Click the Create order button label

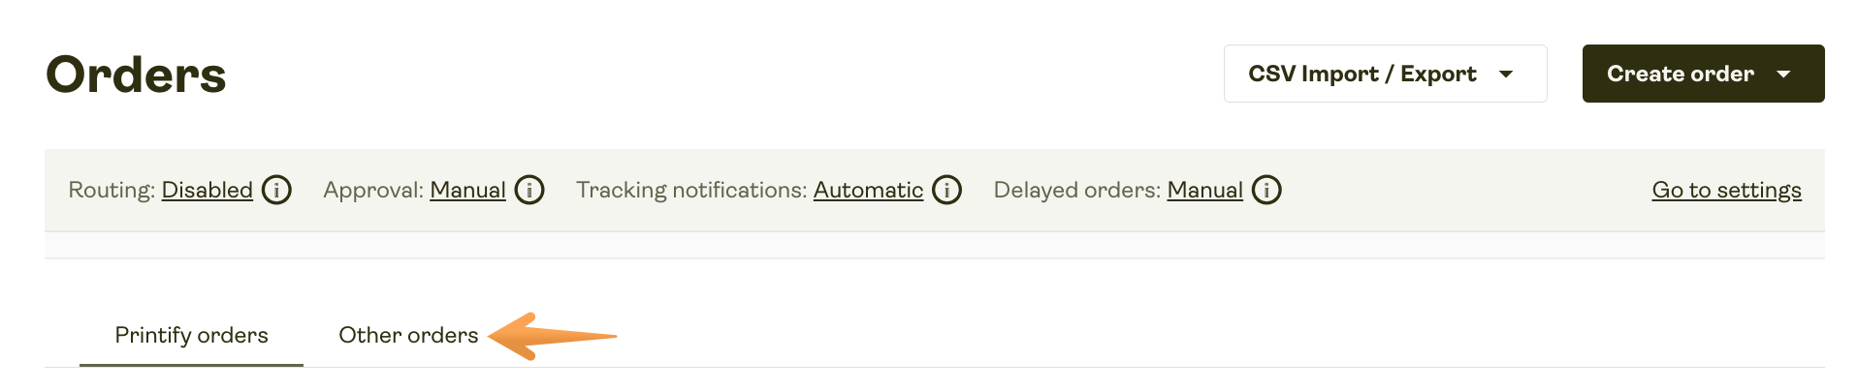pos(1680,75)
